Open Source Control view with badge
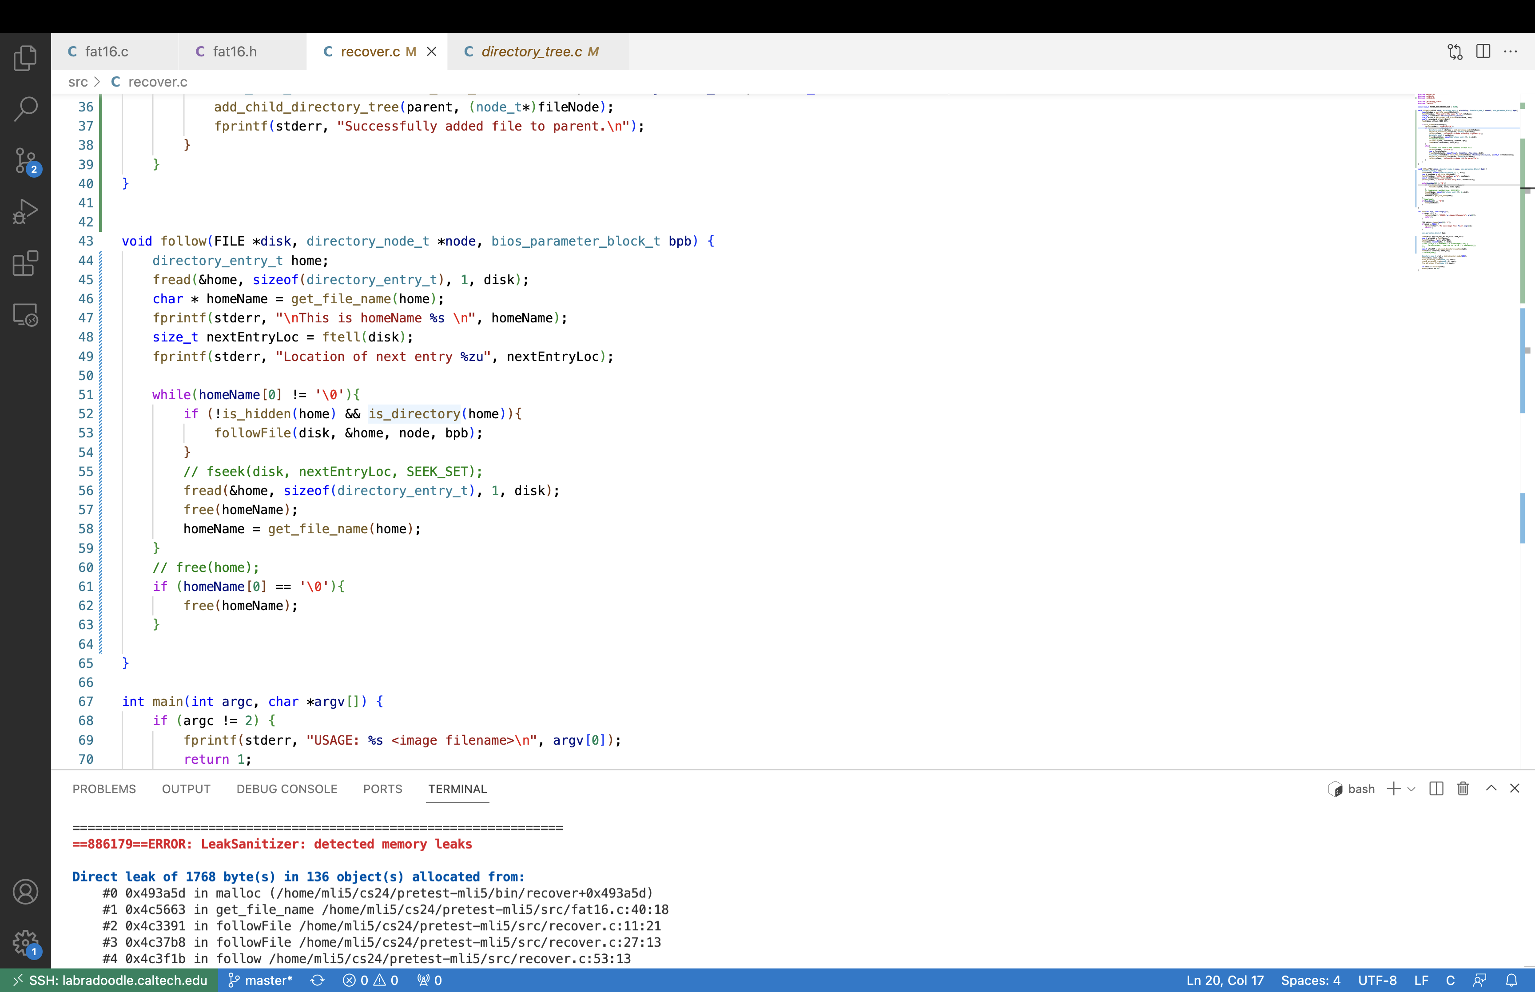 pos(25,160)
